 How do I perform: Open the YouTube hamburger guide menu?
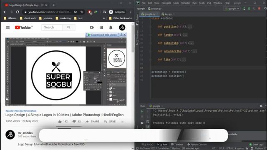point(8,27)
